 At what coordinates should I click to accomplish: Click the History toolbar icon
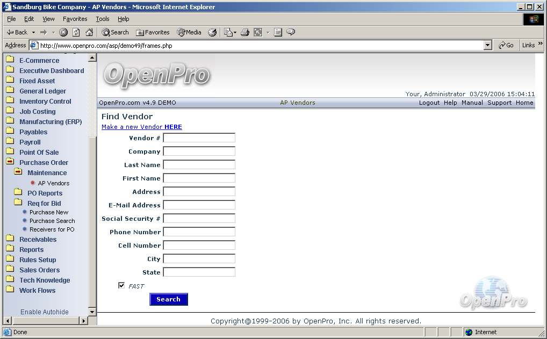pyautogui.click(x=212, y=32)
